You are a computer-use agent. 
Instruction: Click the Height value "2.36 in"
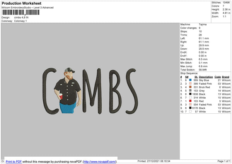[226, 9]
